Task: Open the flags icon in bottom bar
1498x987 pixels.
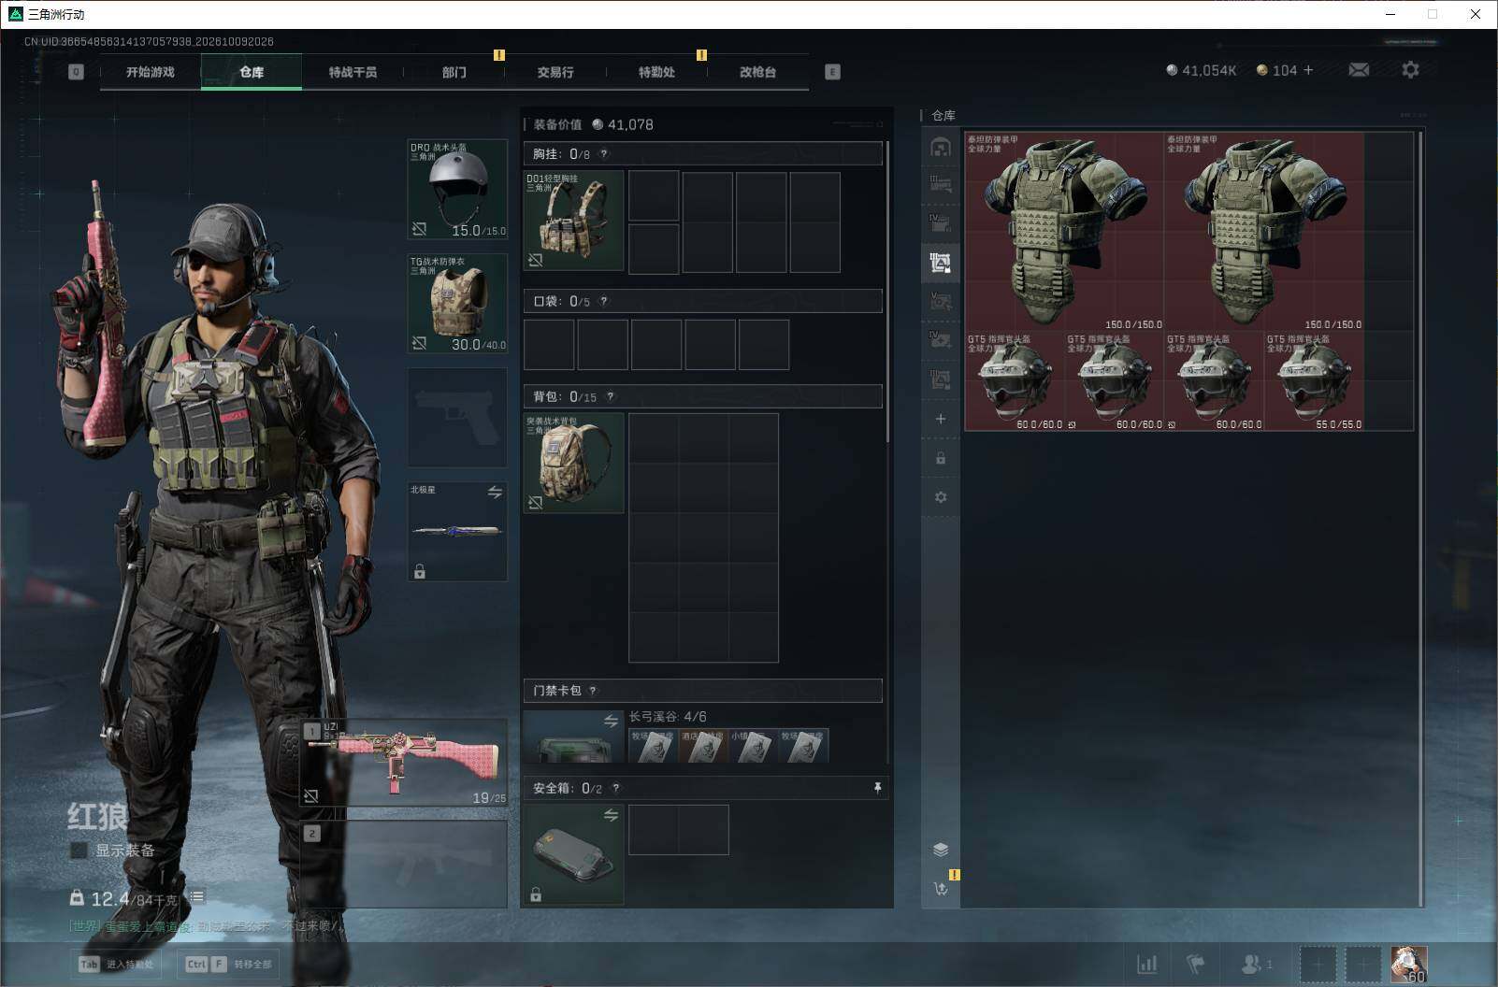Action: [x=1196, y=964]
